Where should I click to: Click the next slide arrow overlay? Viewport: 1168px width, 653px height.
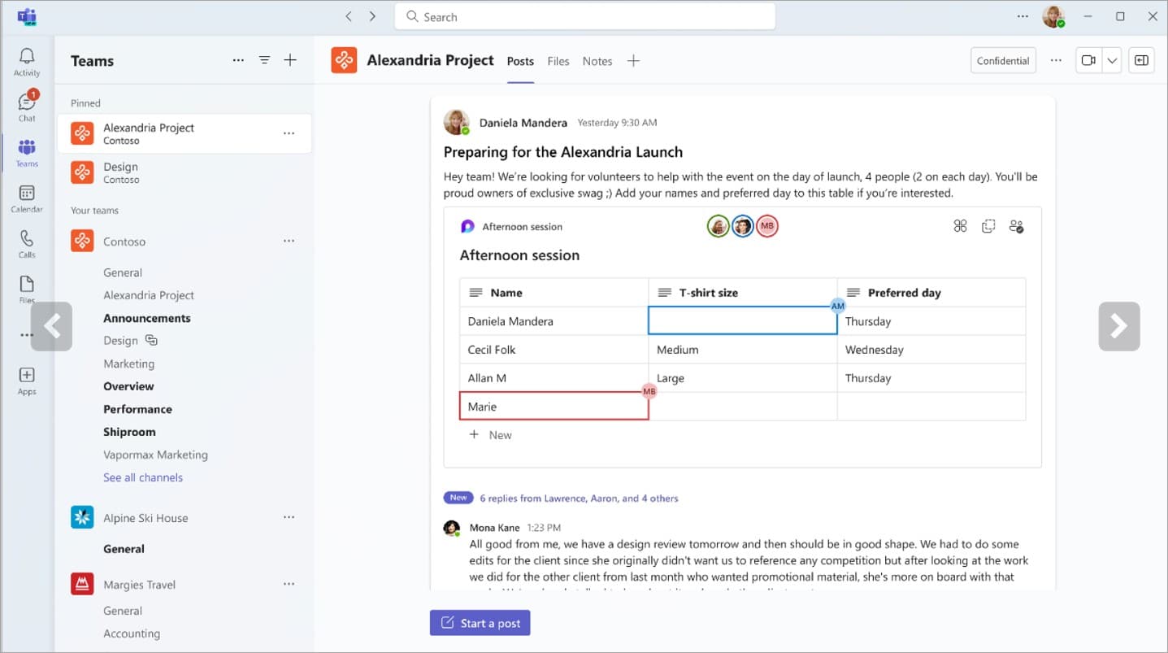click(1119, 326)
